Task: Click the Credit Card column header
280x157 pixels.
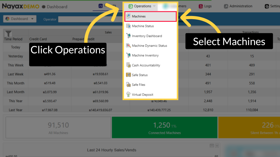Action: (38, 39)
